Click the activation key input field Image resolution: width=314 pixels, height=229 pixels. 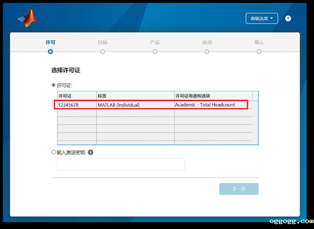(121, 164)
